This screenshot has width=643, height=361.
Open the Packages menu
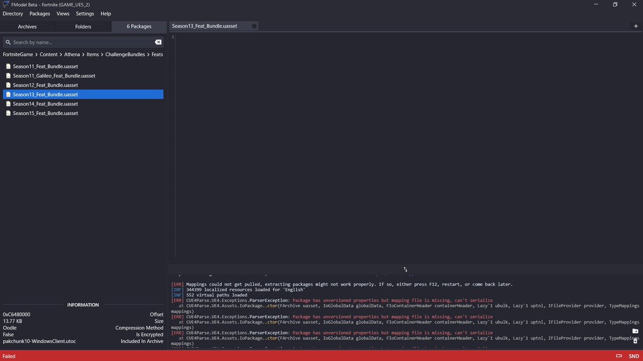[x=40, y=13]
